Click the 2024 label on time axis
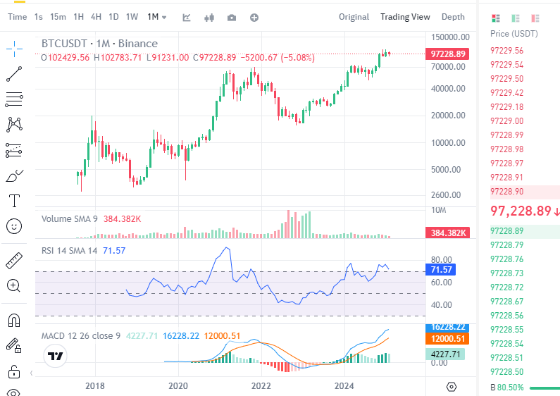The width and height of the screenshot is (560, 396). [344, 386]
